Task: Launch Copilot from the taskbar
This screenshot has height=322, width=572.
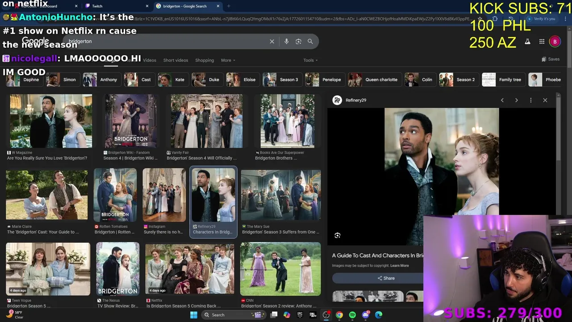Action: coord(287,315)
